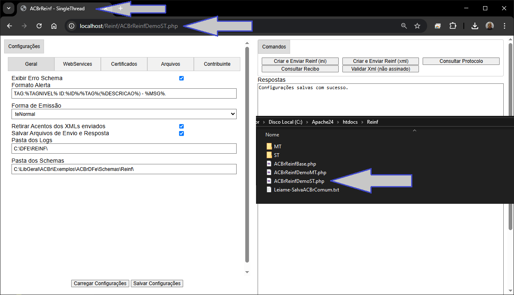The image size is (514, 295).
Task: Click scroll-up arrow of settings panel scrollbar
Action: coord(247,43)
